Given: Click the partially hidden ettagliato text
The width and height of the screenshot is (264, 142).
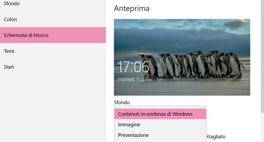Looking at the screenshot, I should [x=216, y=137].
